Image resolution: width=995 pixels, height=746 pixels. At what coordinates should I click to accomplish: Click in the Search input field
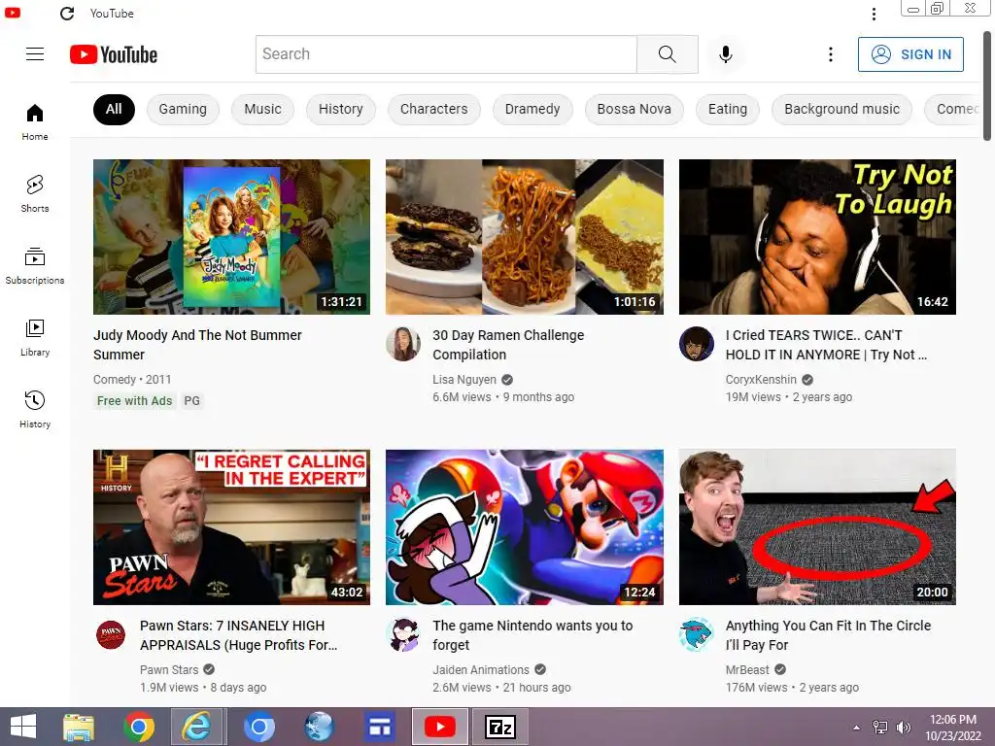(x=446, y=54)
